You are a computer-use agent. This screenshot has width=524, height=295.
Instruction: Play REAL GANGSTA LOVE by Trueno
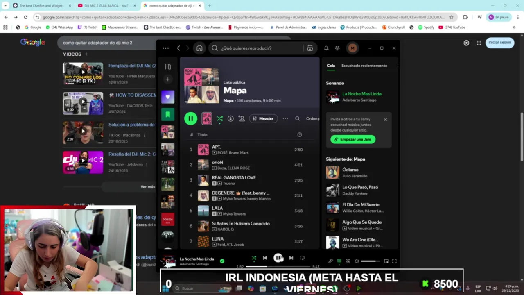point(250,180)
